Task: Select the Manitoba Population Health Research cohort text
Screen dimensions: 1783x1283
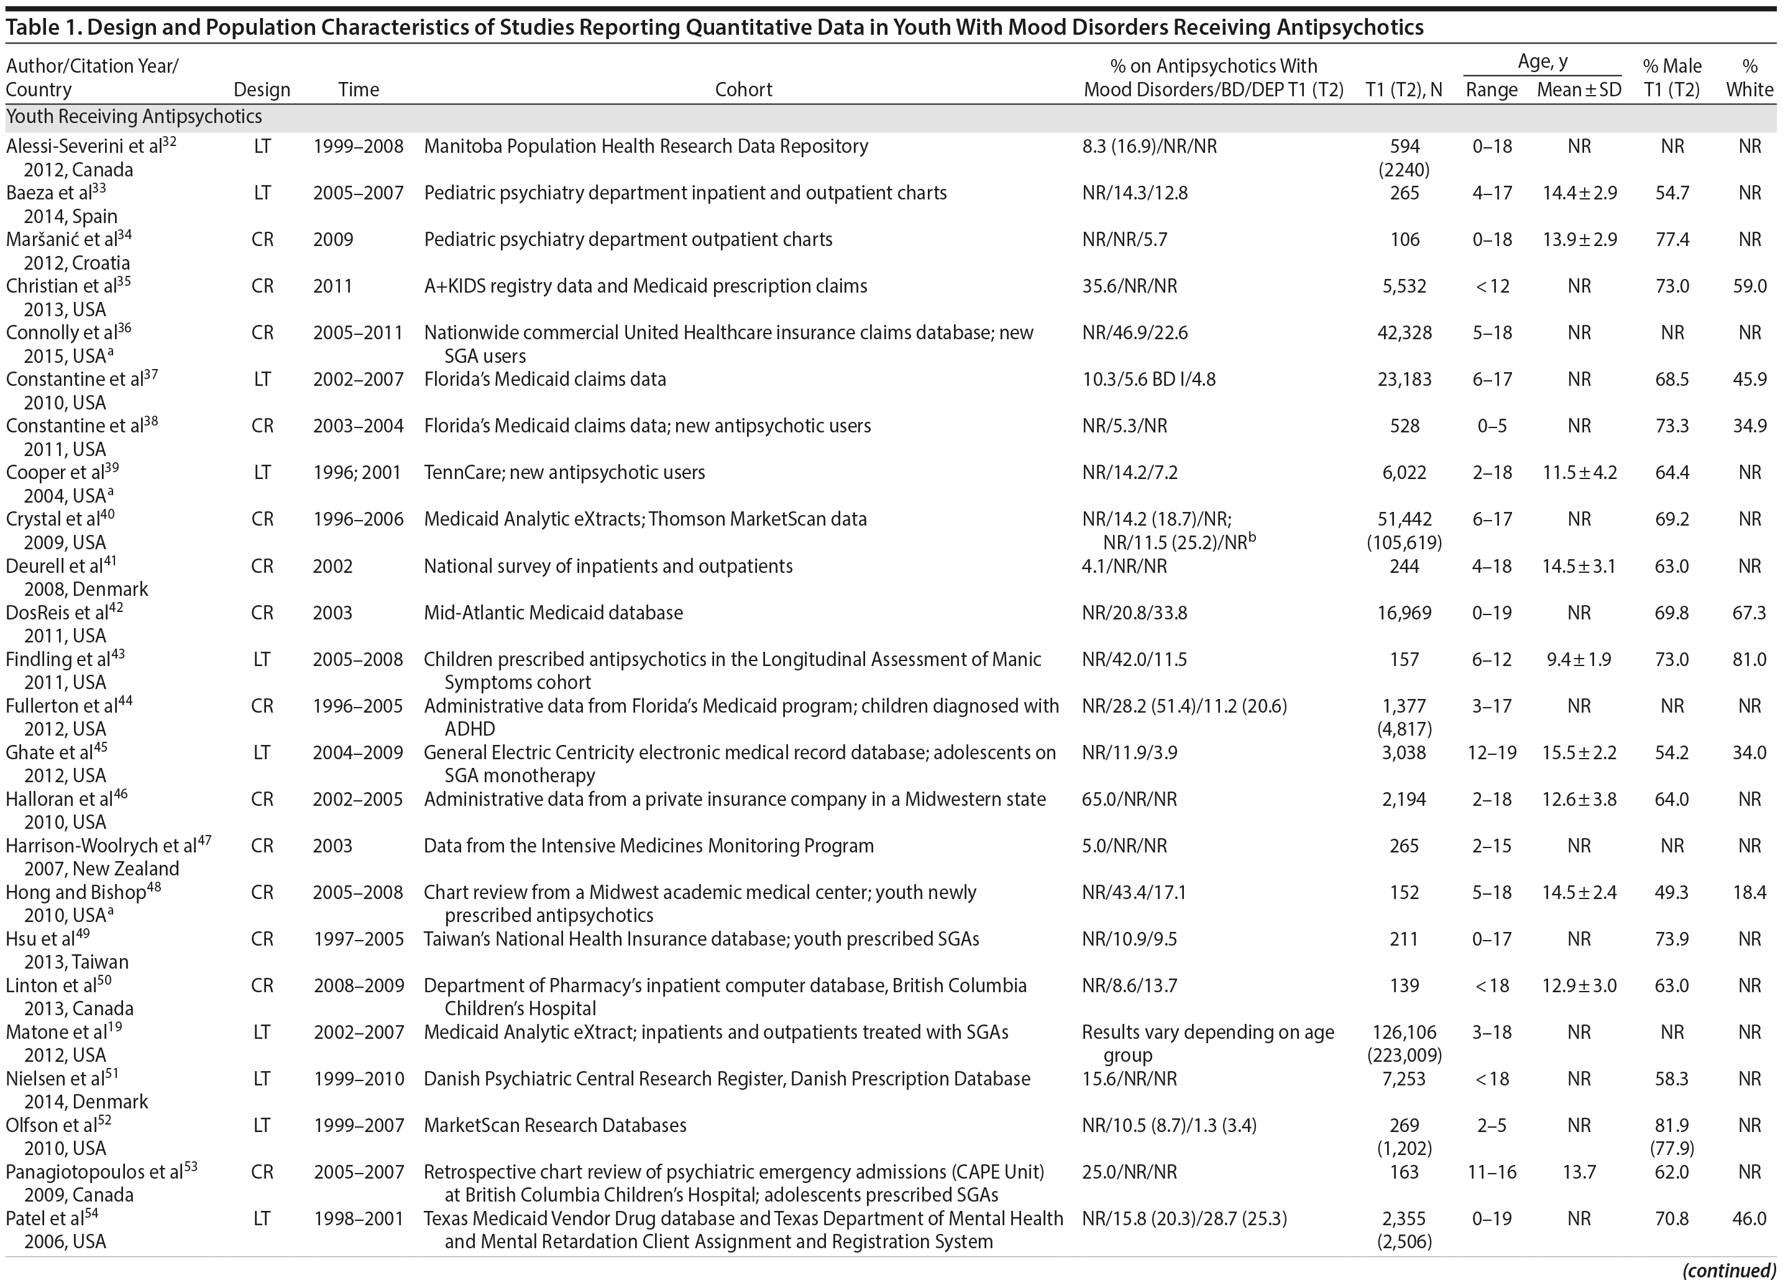Action: click(646, 146)
